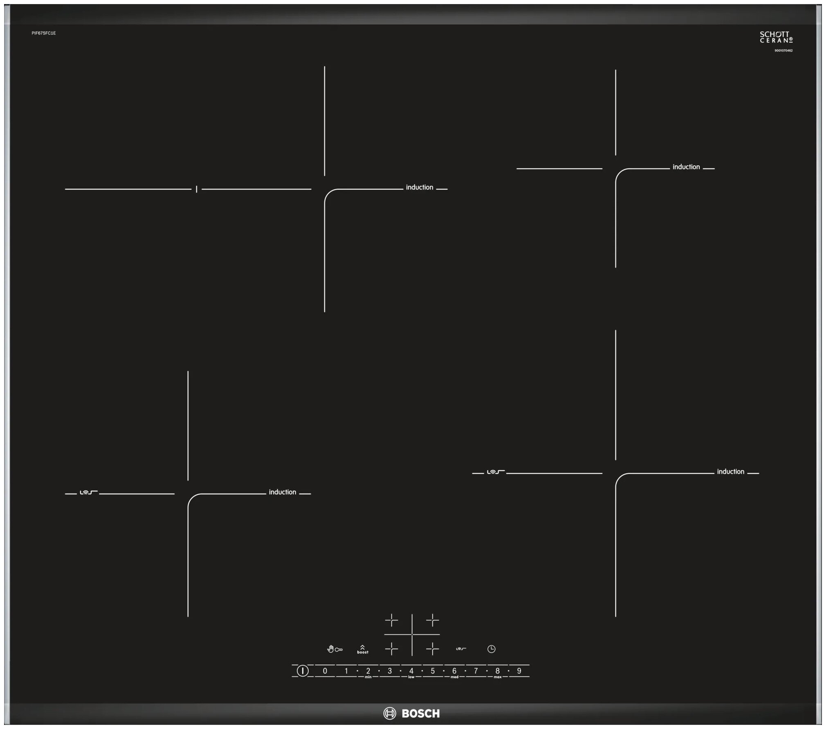Set power level to 9
Image resolution: width=826 pixels, height=729 pixels.
pos(519,671)
